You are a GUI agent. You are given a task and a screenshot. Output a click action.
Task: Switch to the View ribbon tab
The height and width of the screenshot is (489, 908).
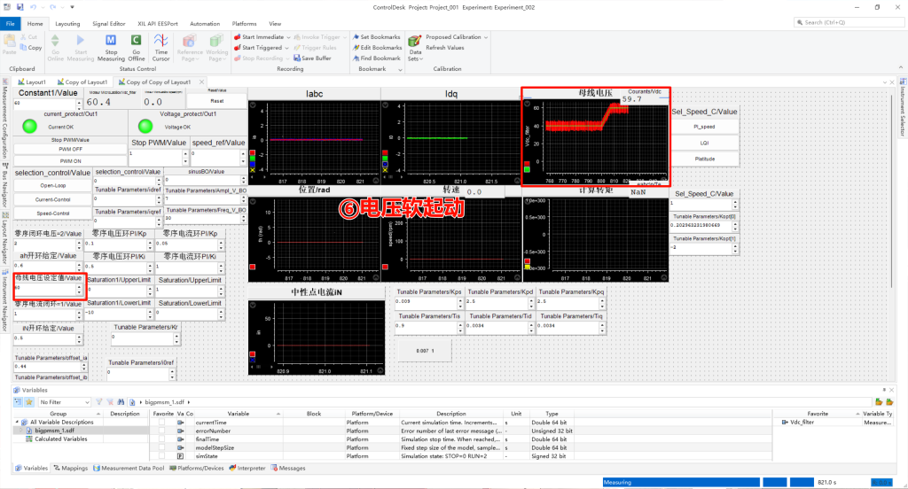[x=275, y=24]
